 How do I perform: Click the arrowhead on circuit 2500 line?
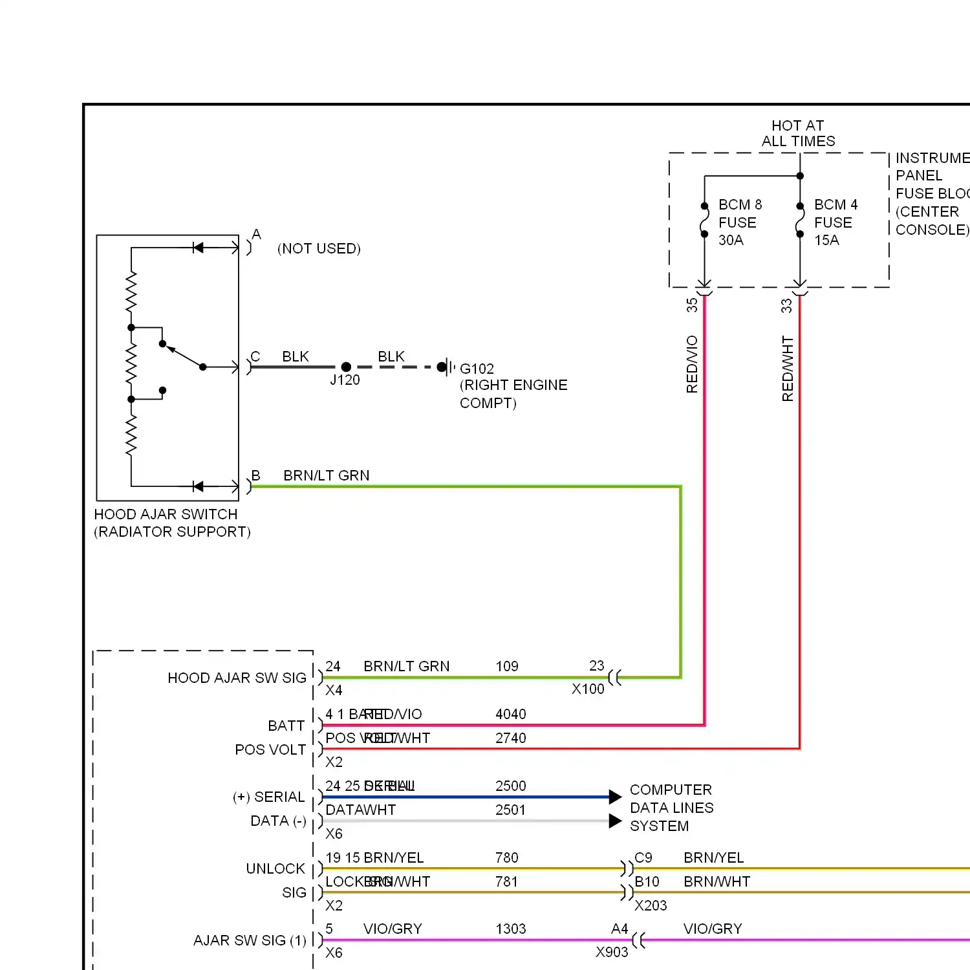pos(616,797)
